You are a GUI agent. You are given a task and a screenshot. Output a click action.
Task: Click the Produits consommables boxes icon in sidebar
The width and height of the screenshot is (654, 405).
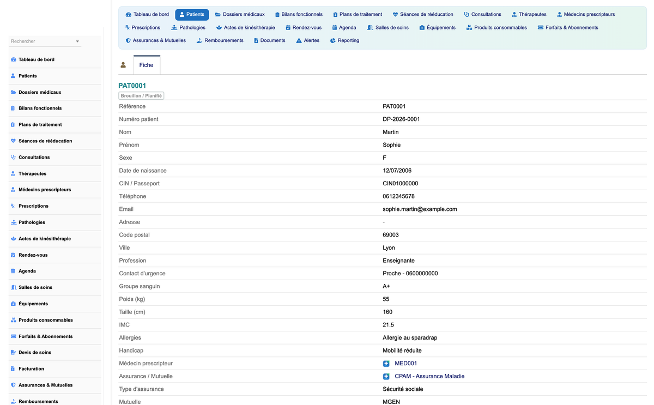pyautogui.click(x=13, y=320)
